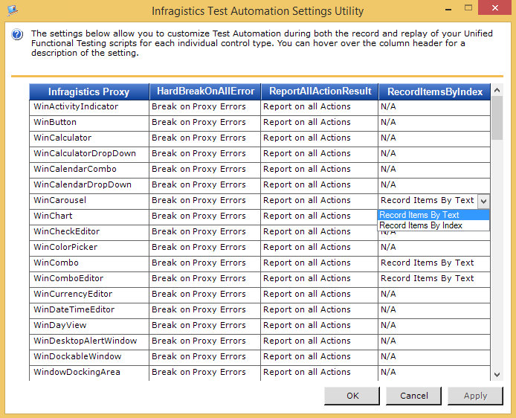Viewport: 516px width, 418px height.
Task: Click the vertical scrollbar thumb
Action: click(497, 118)
